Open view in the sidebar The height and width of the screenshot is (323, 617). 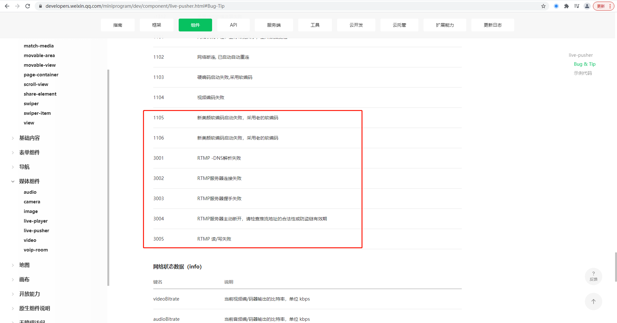[x=29, y=123]
